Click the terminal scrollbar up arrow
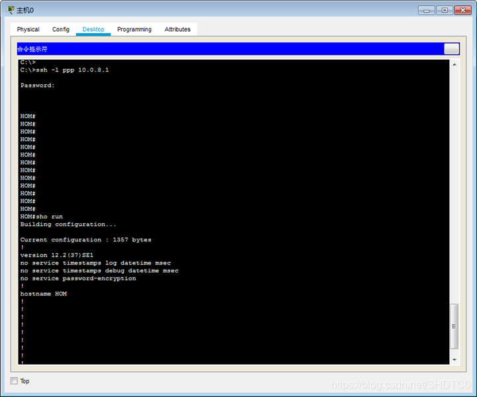The image size is (477, 397). point(454,64)
